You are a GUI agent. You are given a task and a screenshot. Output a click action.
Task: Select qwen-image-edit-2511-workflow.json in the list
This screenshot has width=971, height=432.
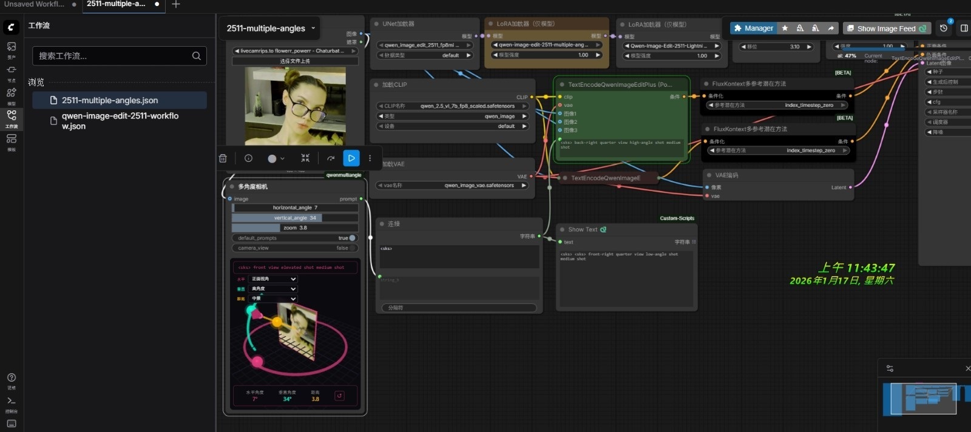click(120, 121)
